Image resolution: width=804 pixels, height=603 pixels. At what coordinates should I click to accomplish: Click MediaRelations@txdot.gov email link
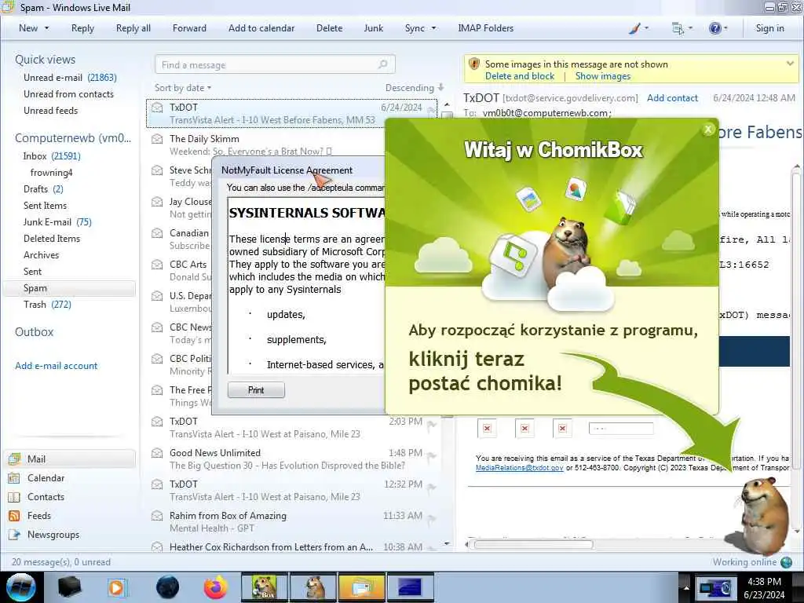click(x=520, y=468)
